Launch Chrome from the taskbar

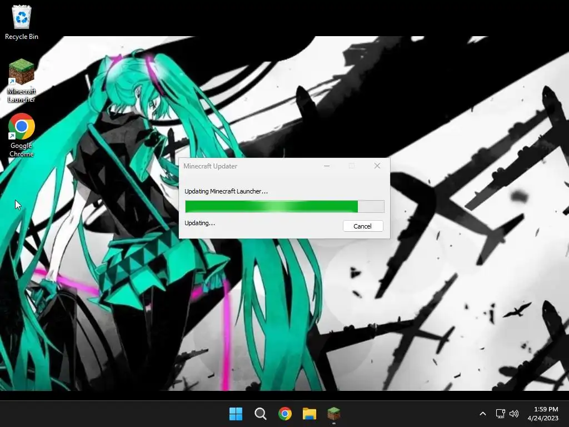tap(285, 414)
